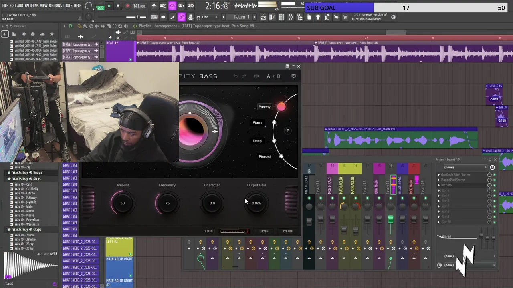Toggle the highlighted link snap toolbar icon
513x288 pixels.
[x=181, y=17]
